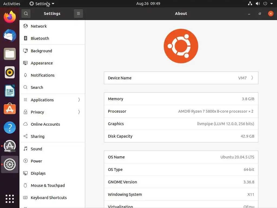Click the Disk Capacity value 42.9 GB
Viewport: 277px width, 208px height.
click(x=248, y=136)
